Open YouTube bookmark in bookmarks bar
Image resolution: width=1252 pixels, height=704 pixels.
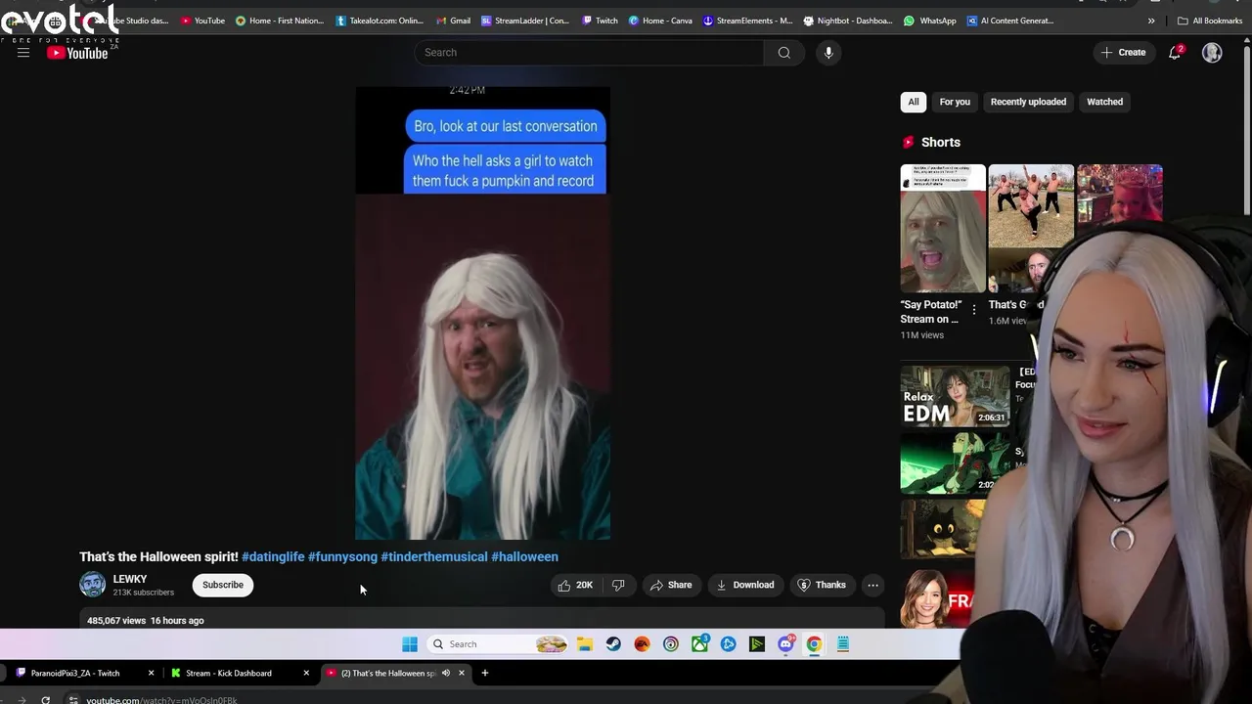tap(202, 21)
